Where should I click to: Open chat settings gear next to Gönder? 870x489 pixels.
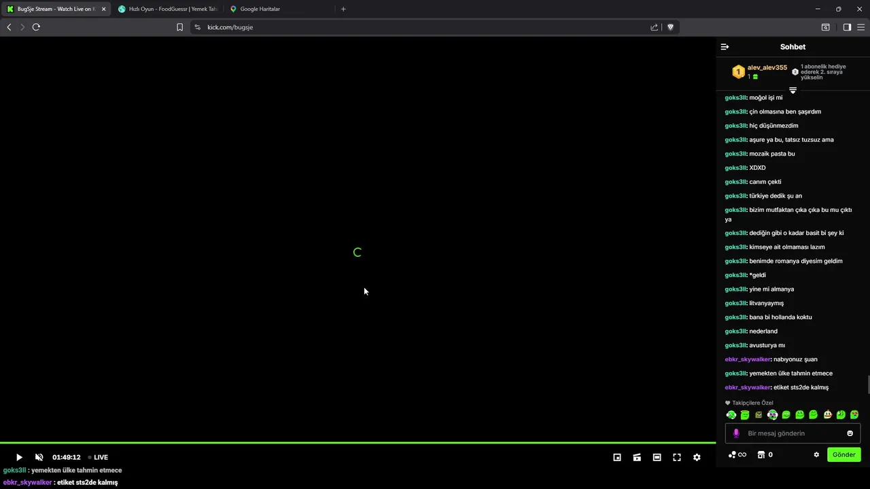tap(816, 455)
